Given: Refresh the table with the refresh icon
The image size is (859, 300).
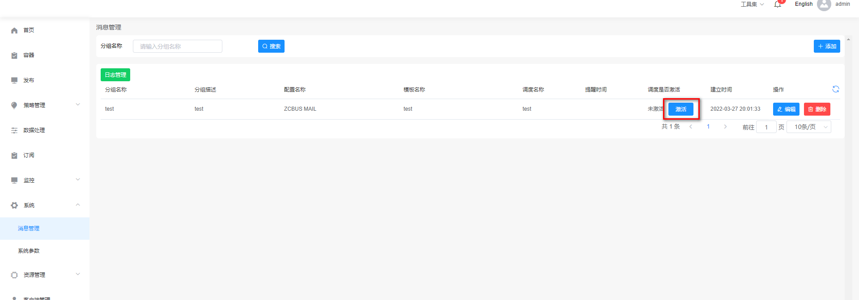Looking at the screenshot, I should [x=836, y=89].
